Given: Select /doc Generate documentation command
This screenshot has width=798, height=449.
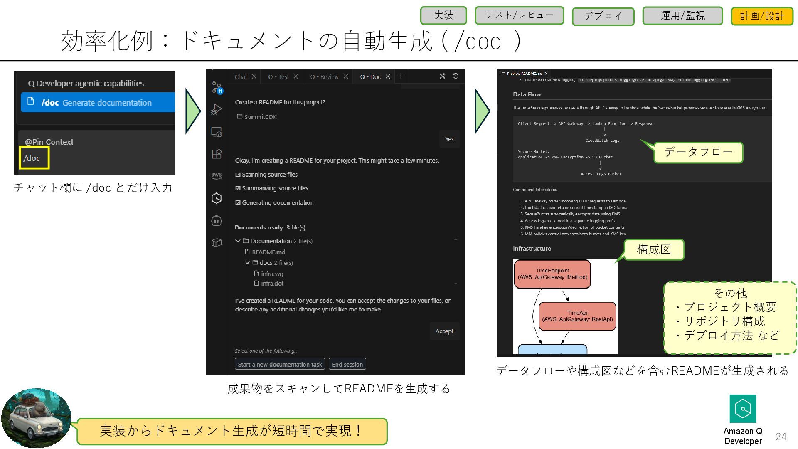Looking at the screenshot, I should (98, 102).
